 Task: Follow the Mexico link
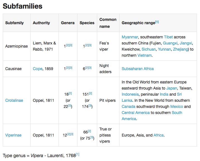(177, 106)
